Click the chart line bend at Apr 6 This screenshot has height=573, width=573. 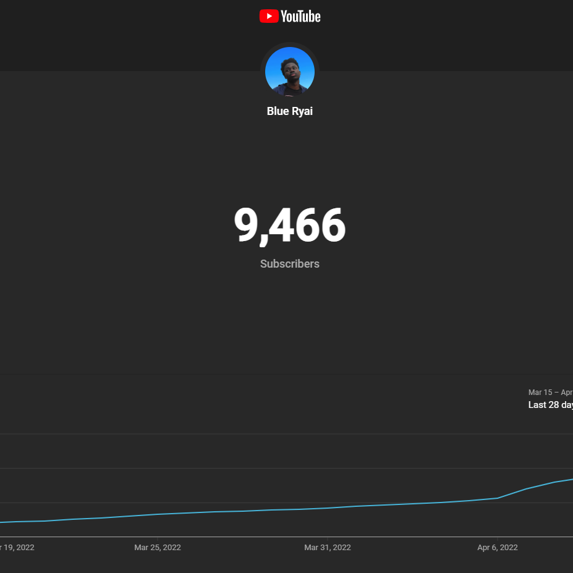[498, 498]
